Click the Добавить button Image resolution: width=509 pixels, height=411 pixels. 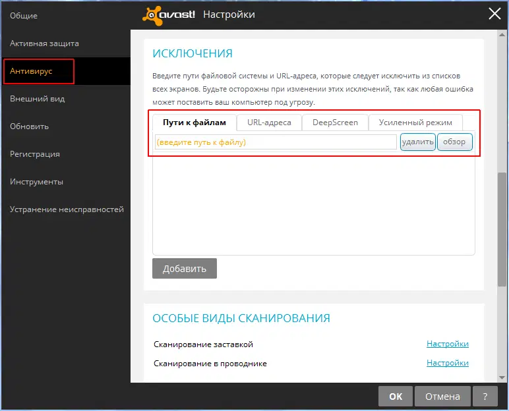185,268
